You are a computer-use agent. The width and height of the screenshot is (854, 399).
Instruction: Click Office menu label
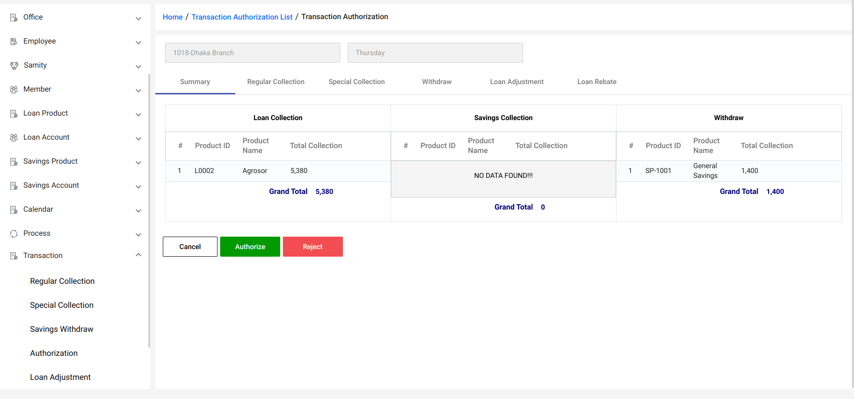[33, 17]
